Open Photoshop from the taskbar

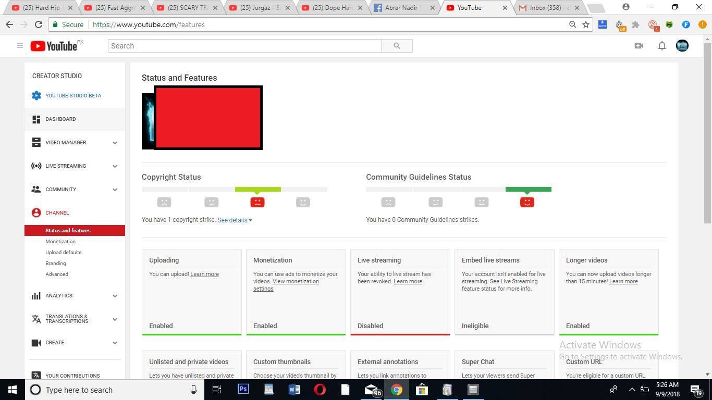243,390
